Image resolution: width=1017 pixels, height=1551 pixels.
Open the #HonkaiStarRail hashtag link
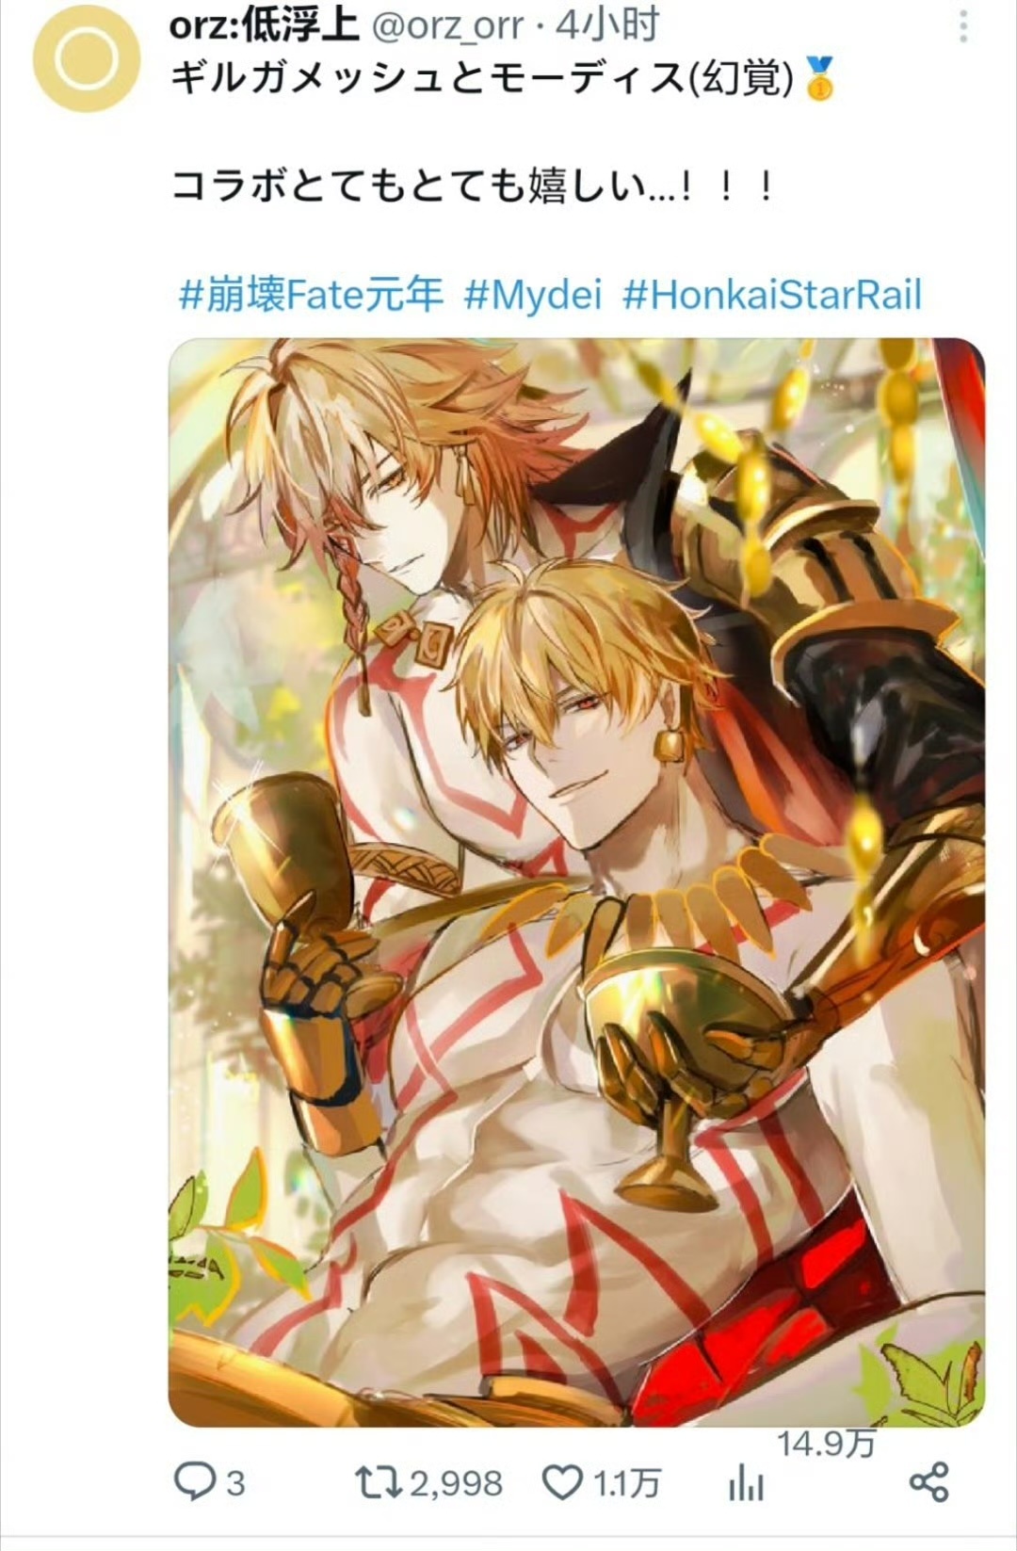pyautogui.click(x=772, y=295)
